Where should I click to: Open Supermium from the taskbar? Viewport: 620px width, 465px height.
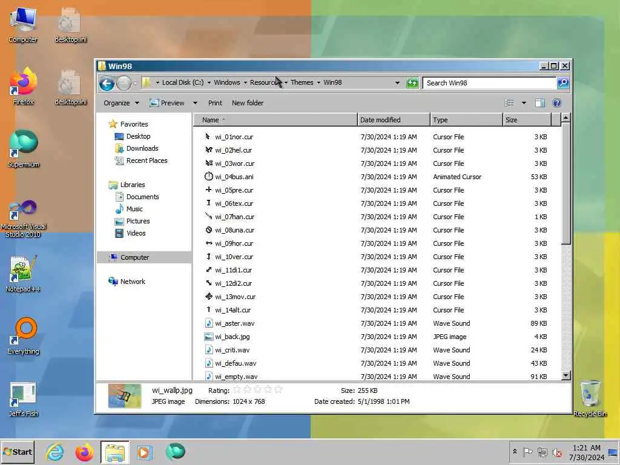tap(175, 452)
